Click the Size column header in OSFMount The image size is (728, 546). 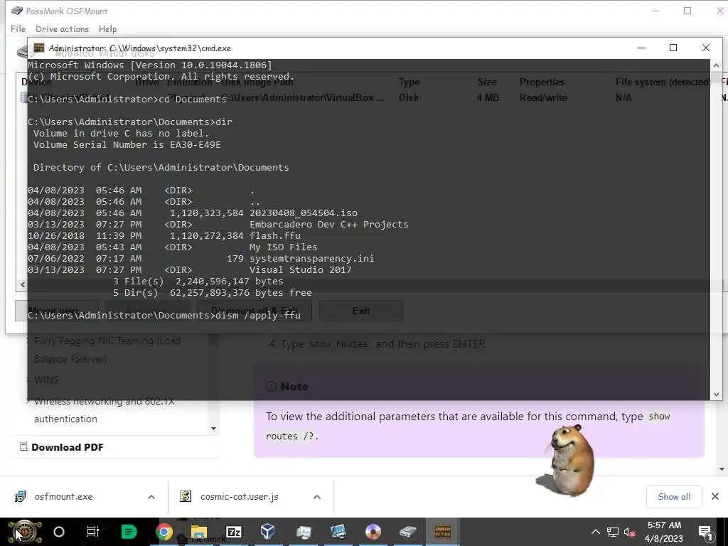click(487, 82)
